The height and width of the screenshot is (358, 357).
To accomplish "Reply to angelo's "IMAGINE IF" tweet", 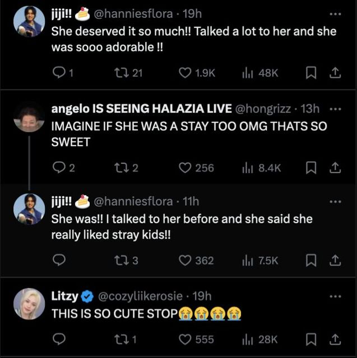I will coord(58,167).
